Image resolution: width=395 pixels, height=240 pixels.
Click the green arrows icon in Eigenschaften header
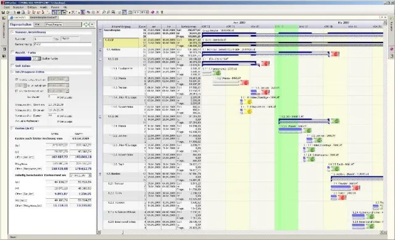pos(86,25)
